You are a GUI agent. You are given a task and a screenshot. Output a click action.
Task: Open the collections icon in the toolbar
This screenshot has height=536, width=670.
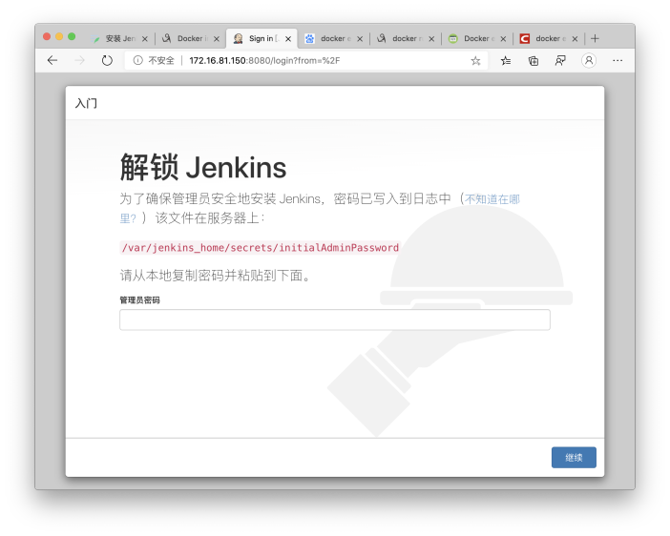pyautogui.click(x=534, y=61)
